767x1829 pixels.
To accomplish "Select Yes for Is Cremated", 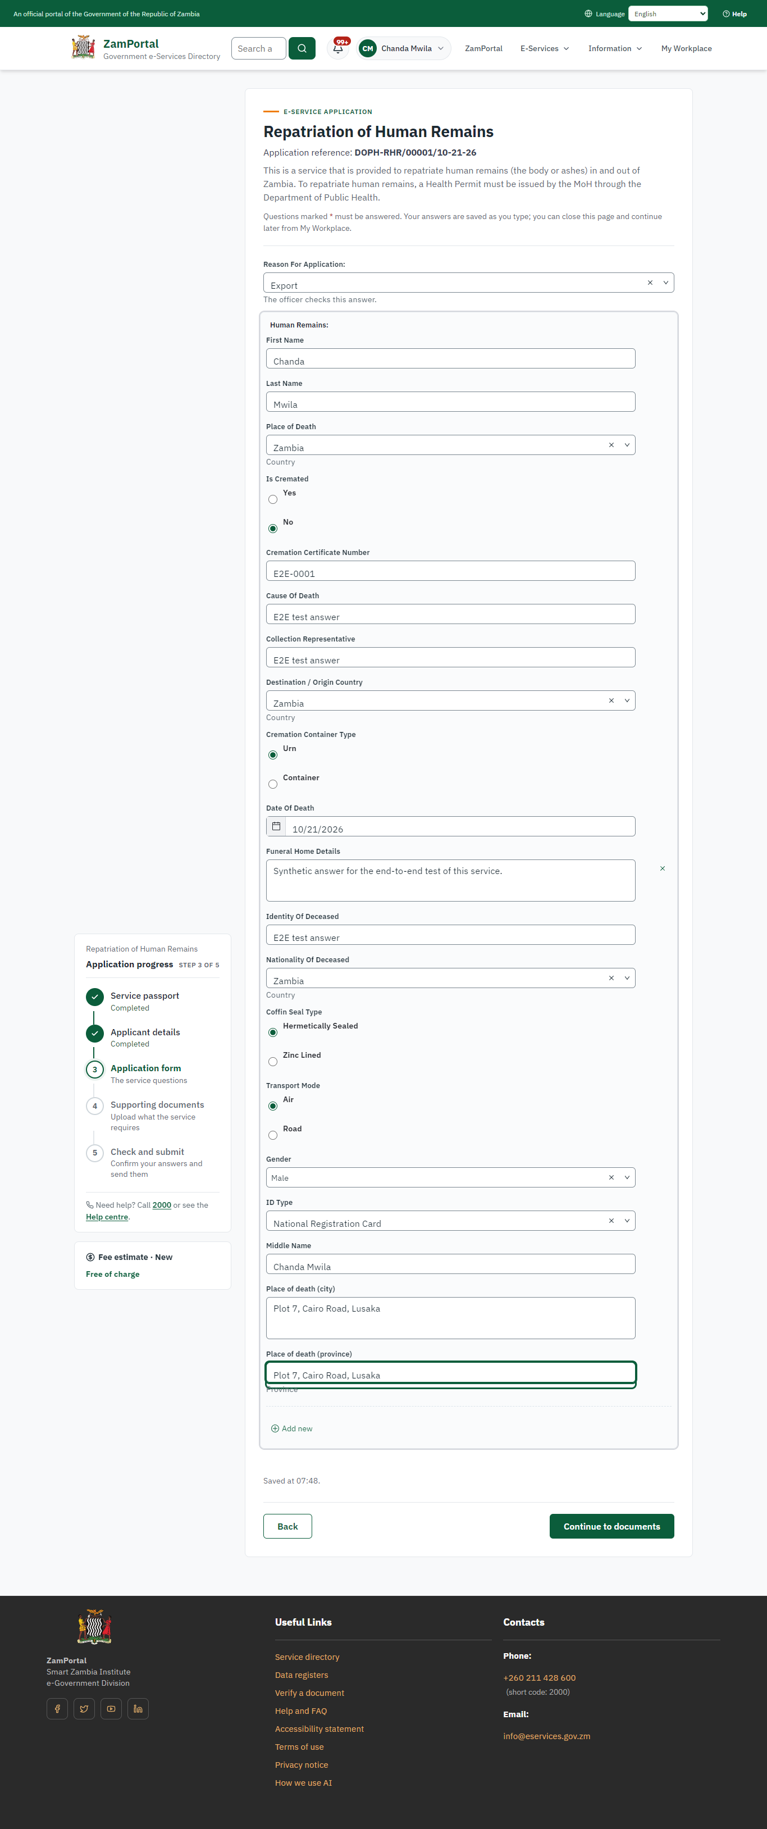I will point(273,500).
